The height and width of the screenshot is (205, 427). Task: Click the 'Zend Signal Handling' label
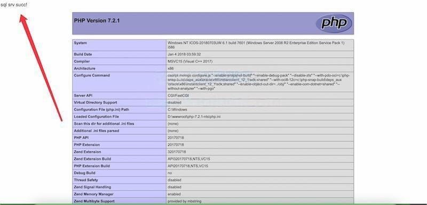click(x=92, y=187)
